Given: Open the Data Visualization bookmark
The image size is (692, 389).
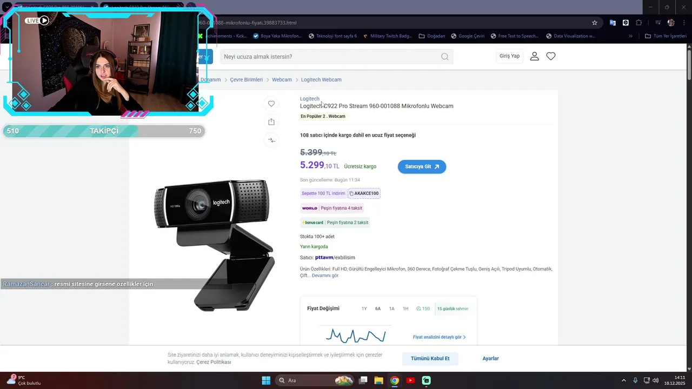Looking at the screenshot, I should pos(571,36).
